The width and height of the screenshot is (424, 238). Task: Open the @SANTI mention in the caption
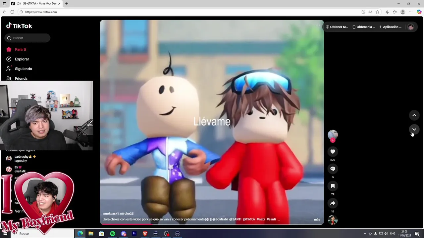click(x=235, y=219)
